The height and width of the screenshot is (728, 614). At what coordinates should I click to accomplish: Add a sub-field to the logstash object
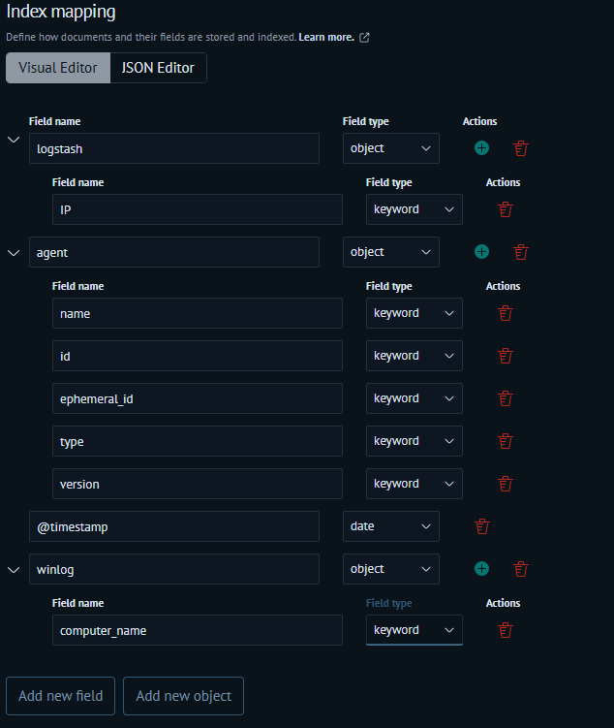coord(482,148)
